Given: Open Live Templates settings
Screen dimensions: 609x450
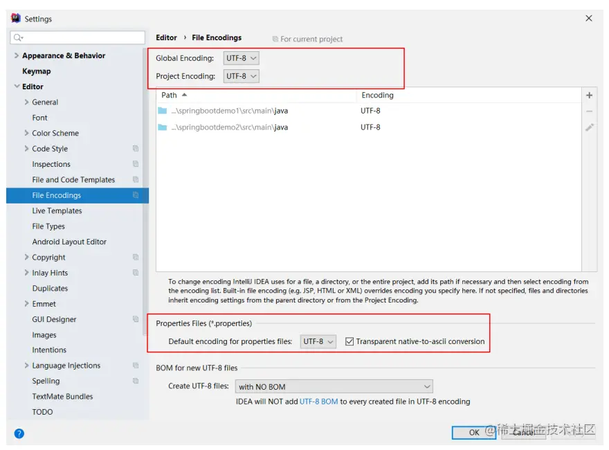Looking at the screenshot, I should (x=57, y=210).
